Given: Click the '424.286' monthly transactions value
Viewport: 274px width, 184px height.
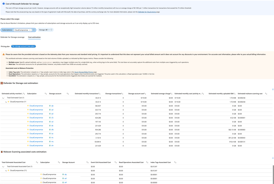Looking at the screenshot, I should pyautogui.click(x=98, y=118).
